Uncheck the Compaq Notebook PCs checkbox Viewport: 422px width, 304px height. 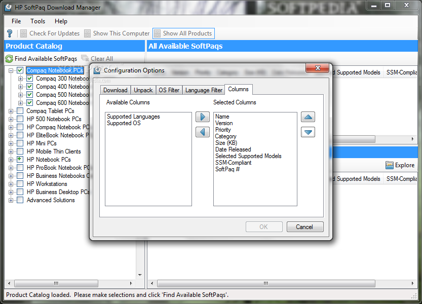[x=20, y=70]
